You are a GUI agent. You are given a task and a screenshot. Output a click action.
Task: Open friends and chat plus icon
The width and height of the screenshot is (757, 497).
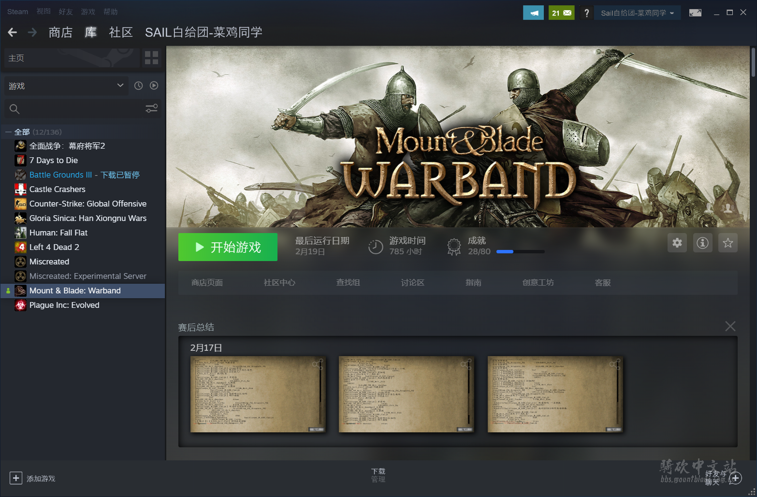tap(735, 478)
